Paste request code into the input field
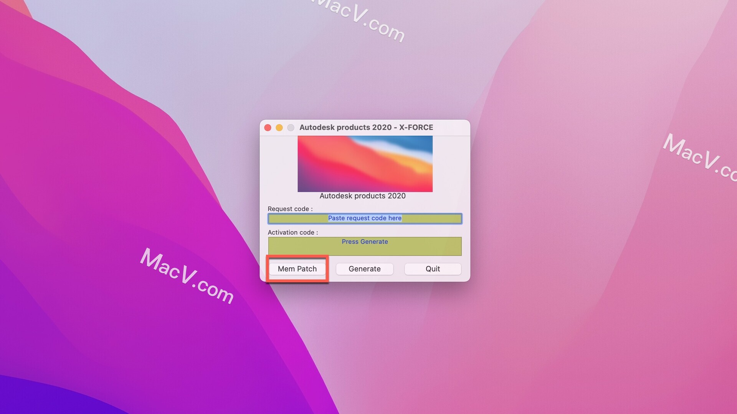The image size is (737, 414). [x=364, y=218]
